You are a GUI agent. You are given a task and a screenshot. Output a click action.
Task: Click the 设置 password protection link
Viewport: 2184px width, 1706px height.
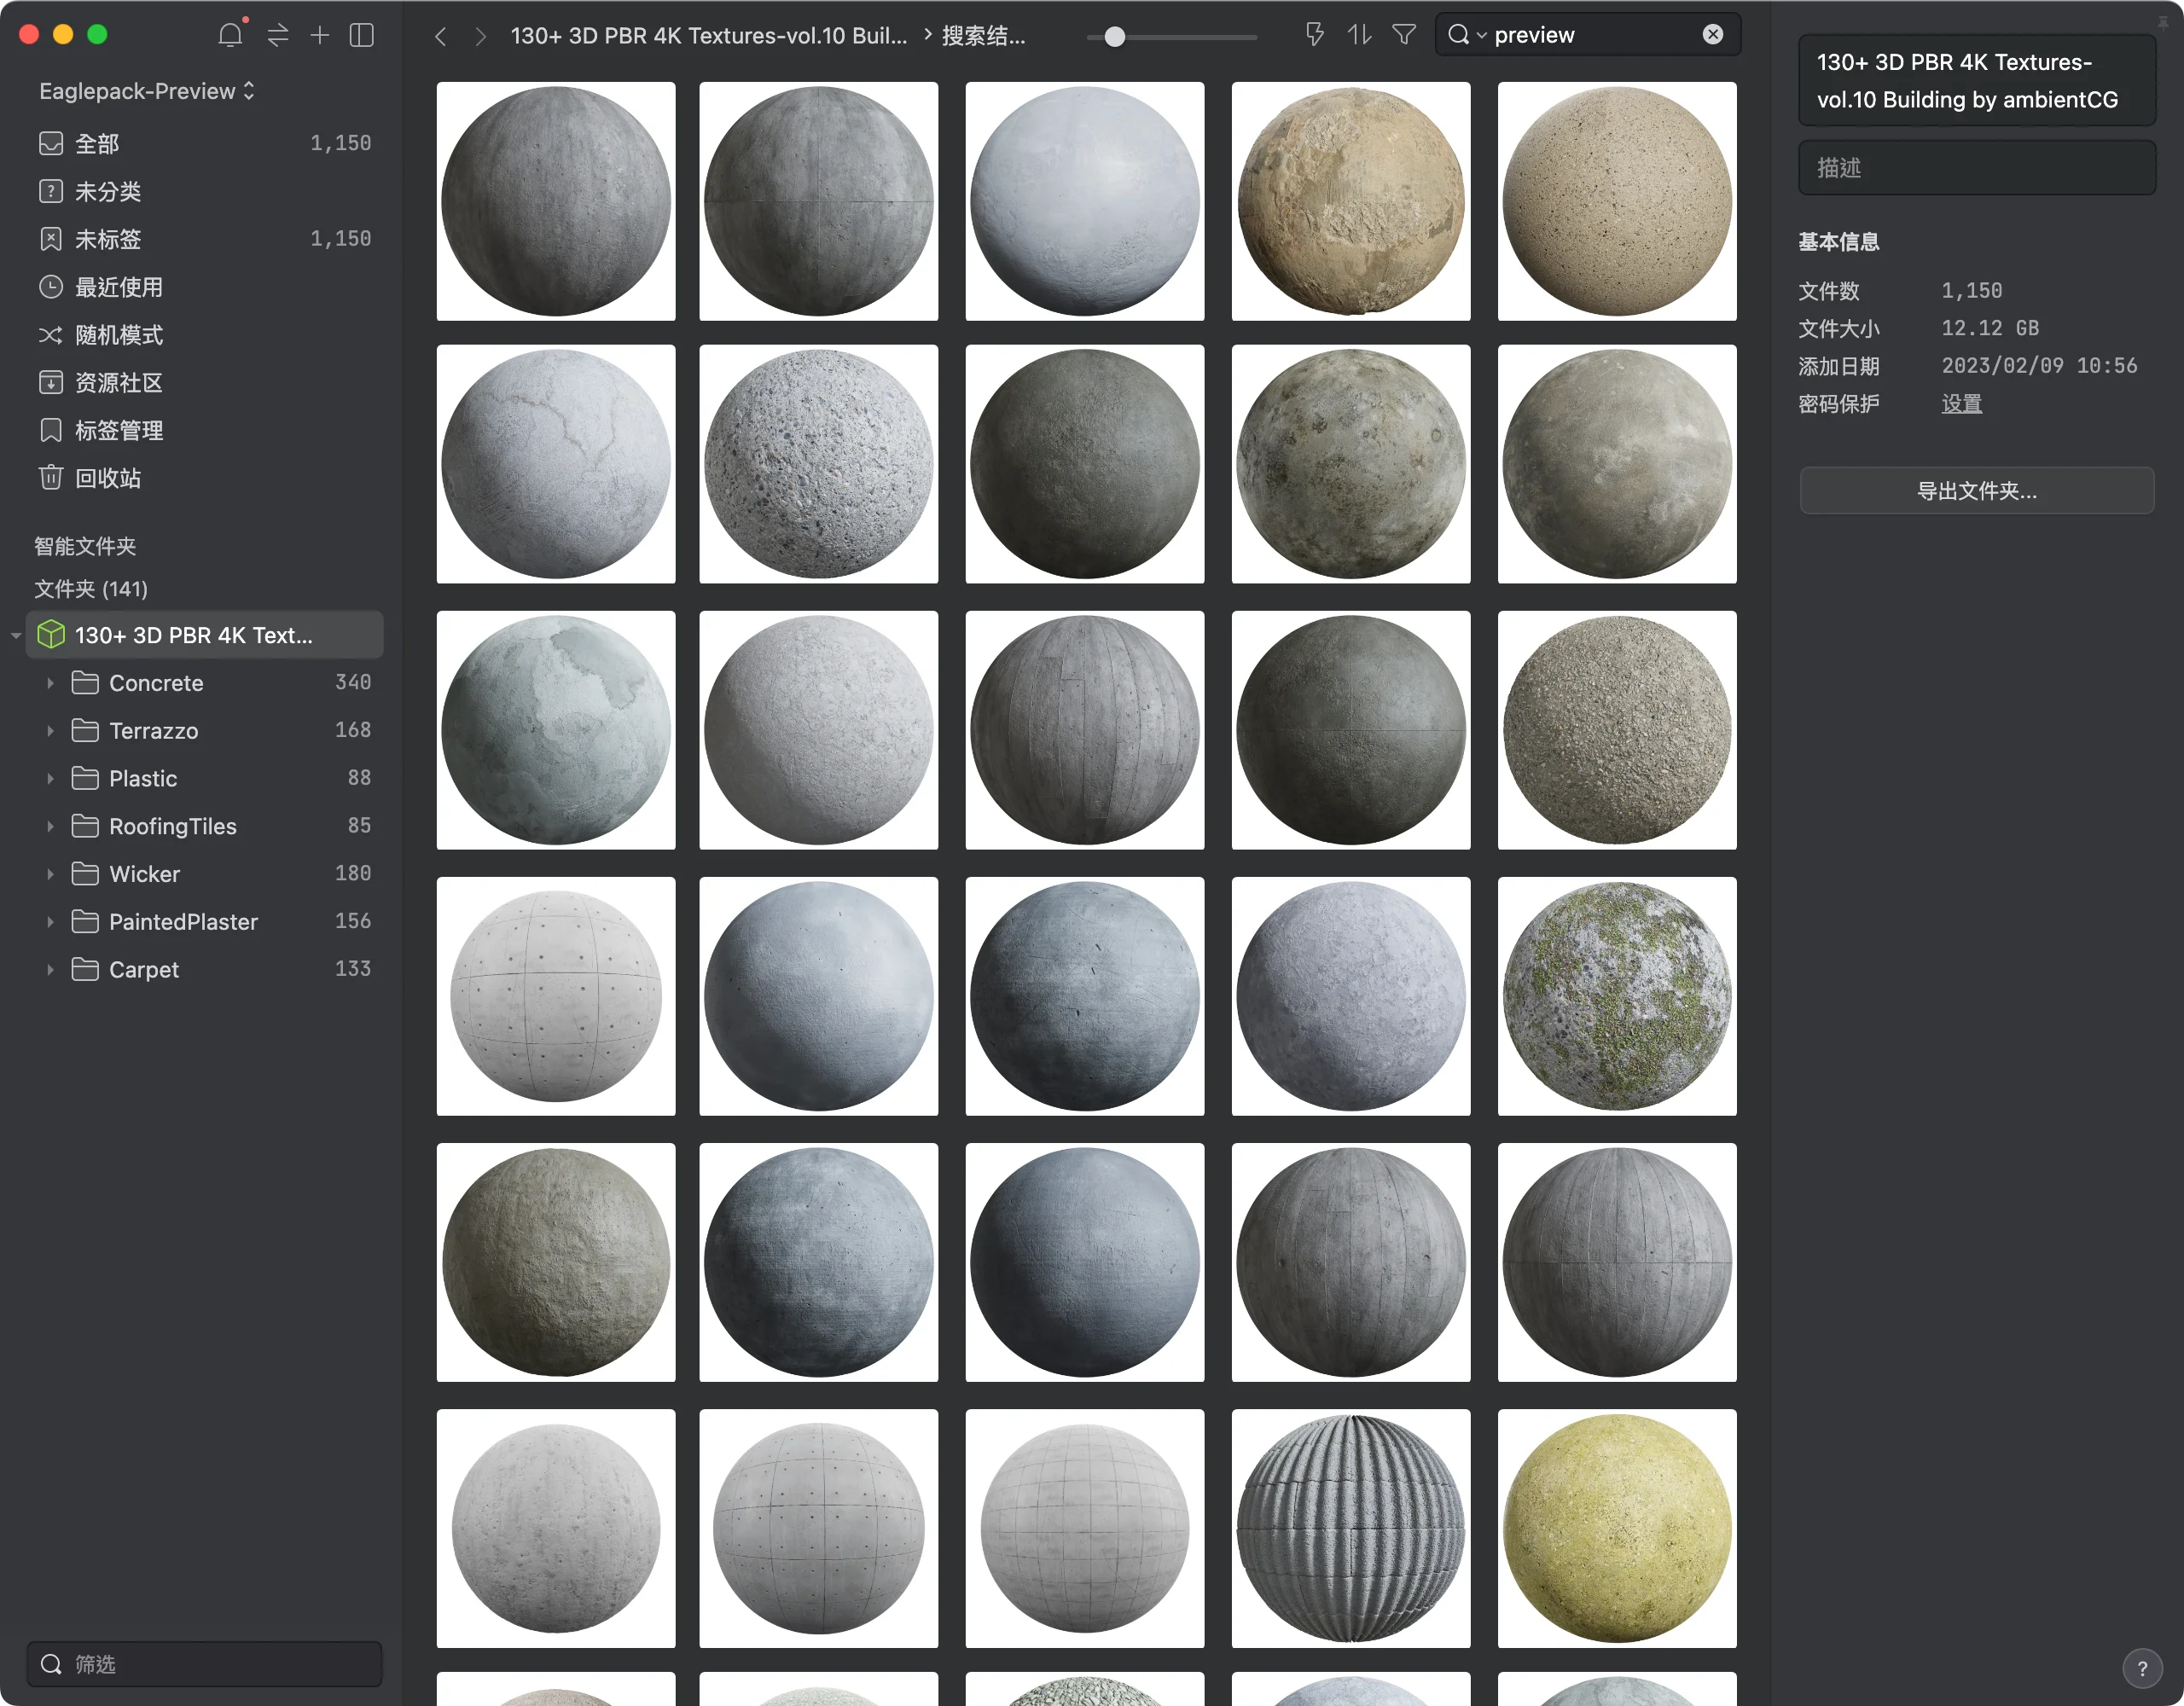(1961, 404)
